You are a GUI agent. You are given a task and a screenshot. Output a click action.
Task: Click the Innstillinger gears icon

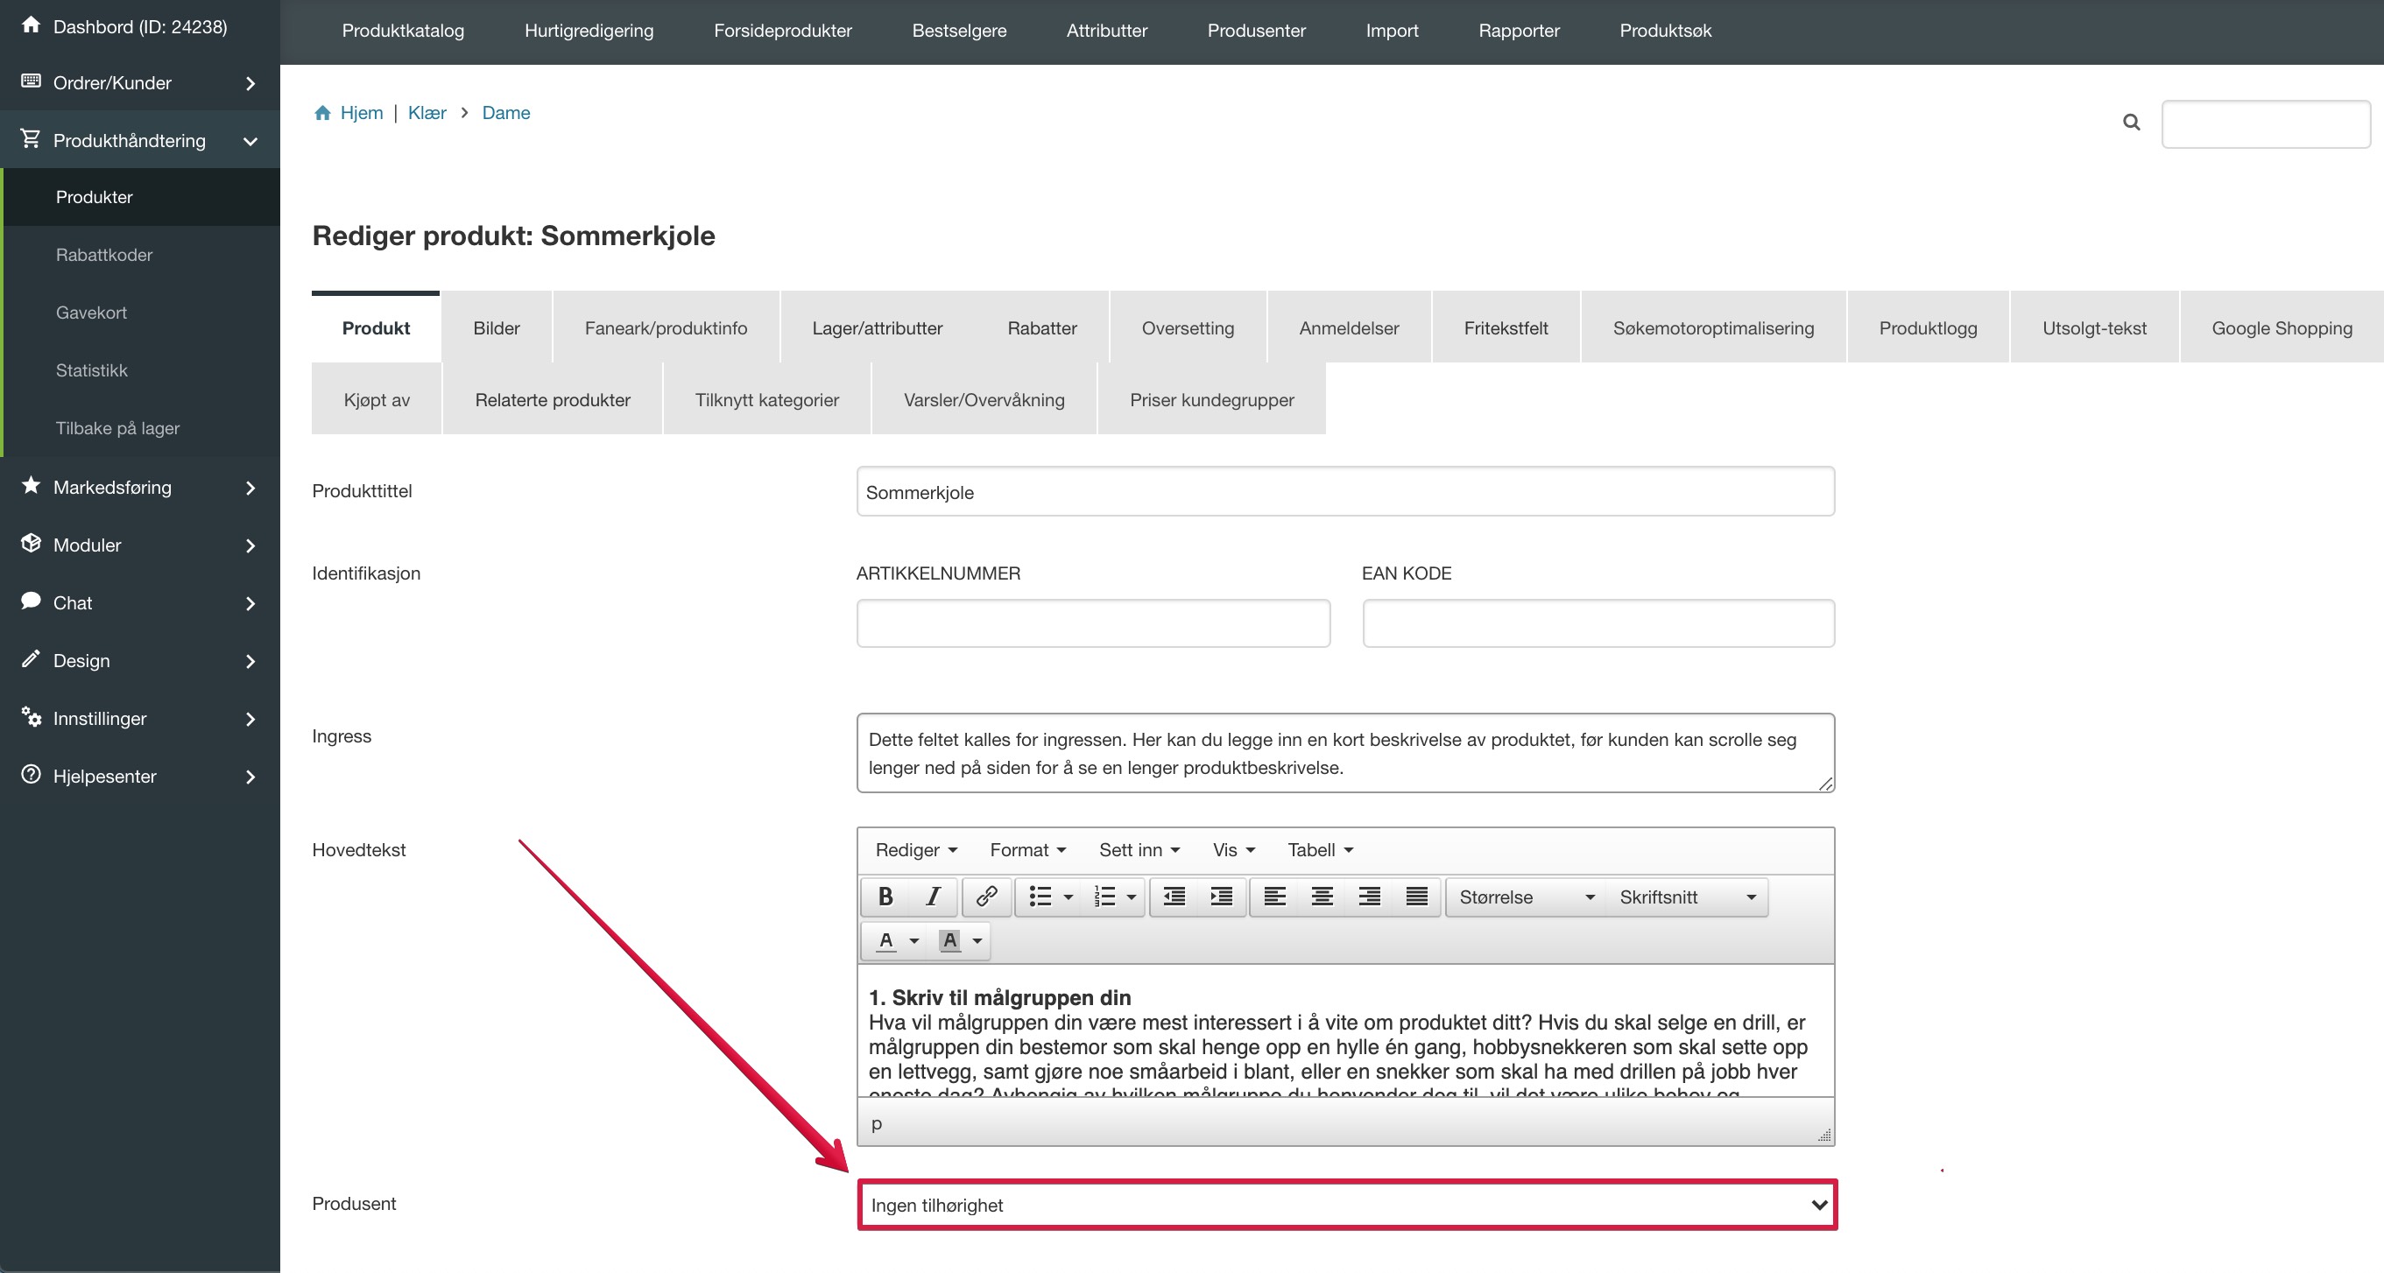(31, 717)
